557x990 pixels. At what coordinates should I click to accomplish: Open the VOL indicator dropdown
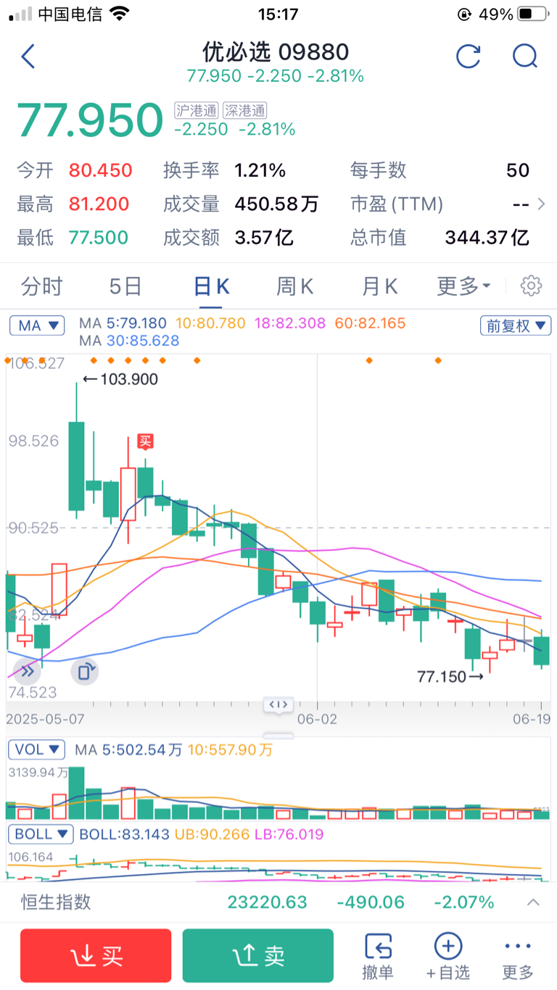click(x=37, y=749)
